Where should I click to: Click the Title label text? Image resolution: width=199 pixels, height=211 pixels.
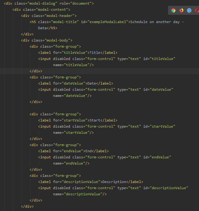pos(94,53)
